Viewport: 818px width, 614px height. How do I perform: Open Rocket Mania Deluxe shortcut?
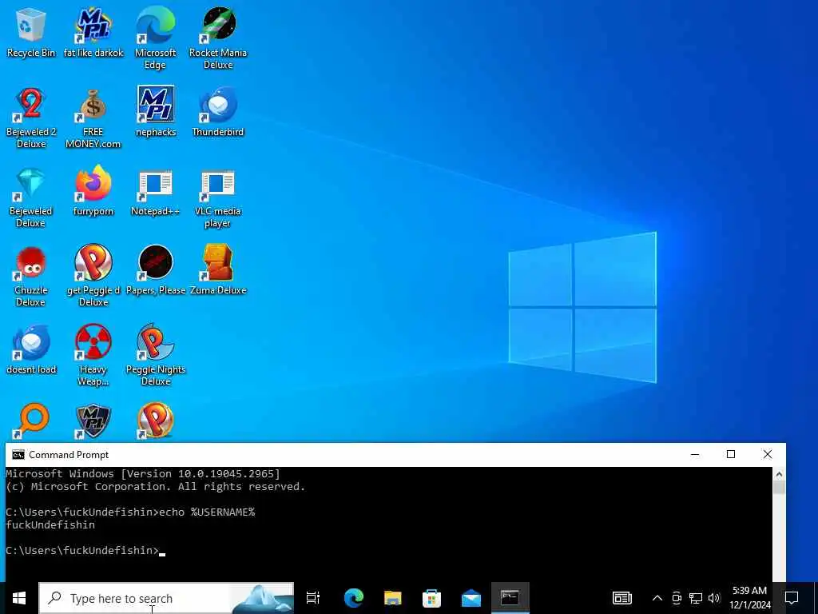point(218,38)
